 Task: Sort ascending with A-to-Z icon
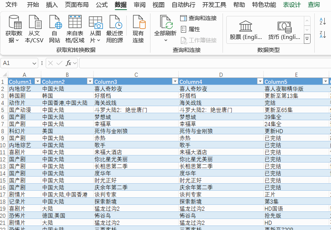click(x=322, y=21)
